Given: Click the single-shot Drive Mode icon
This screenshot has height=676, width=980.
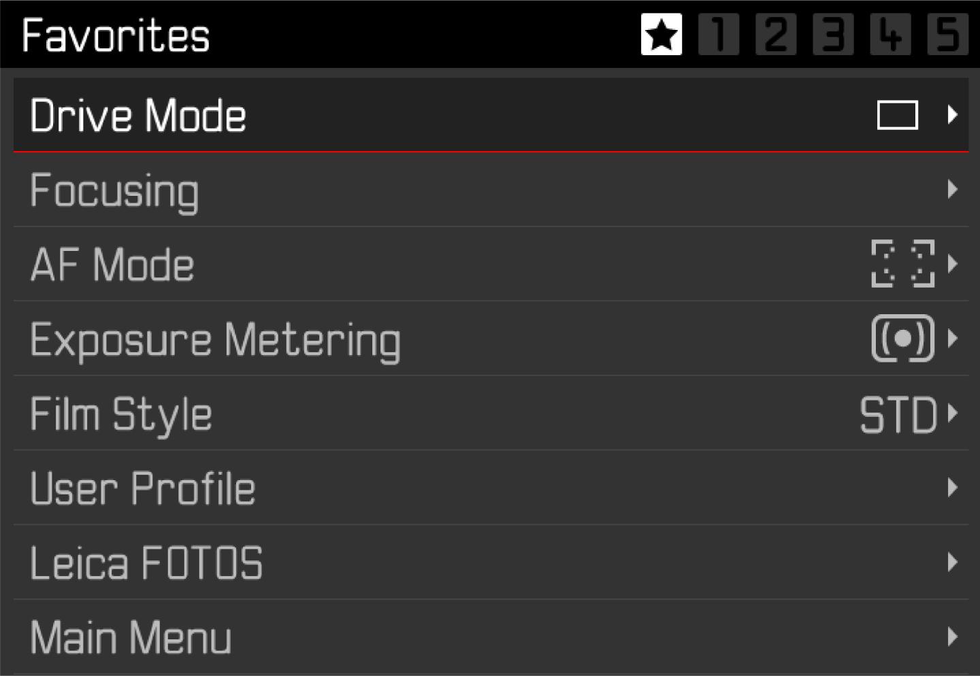Looking at the screenshot, I should pyautogui.click(x=898, y=115).
